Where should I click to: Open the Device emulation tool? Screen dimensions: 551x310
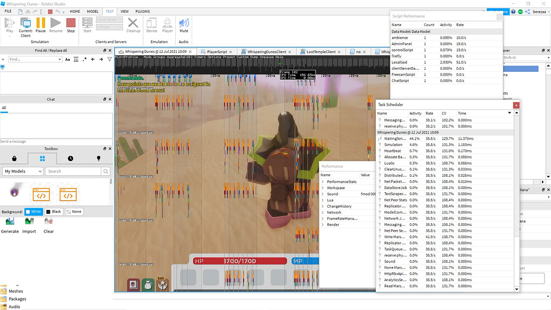click(x=151, y=26)
